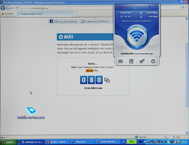The width and height of the screenshot is (189, 145).
Task: Switch to Ny plats - speed... taskbar item
Action: 57,142
